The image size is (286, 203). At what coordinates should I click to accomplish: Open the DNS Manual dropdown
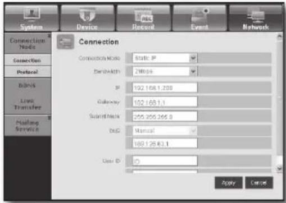[165, 131]
